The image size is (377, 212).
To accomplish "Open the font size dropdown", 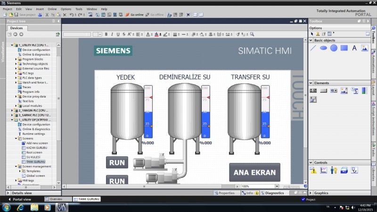I will [100, 34].
